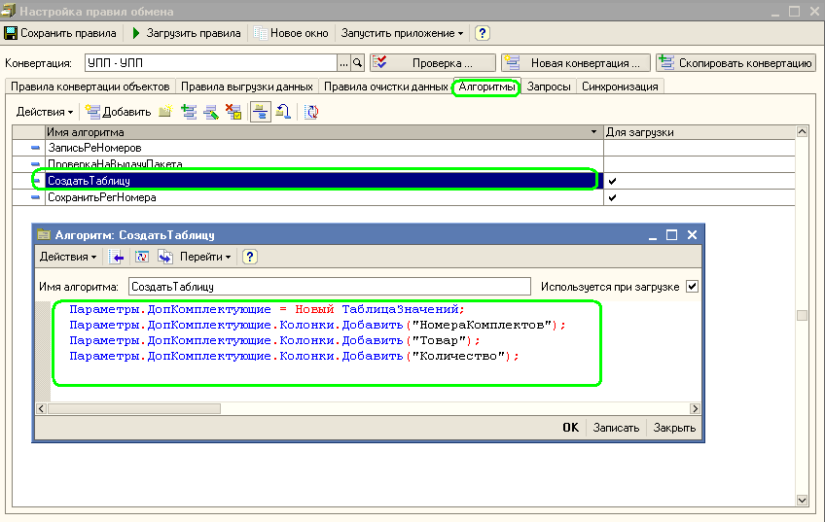
Task: Click the Сохранить правила label text
Action: (68, 33)
